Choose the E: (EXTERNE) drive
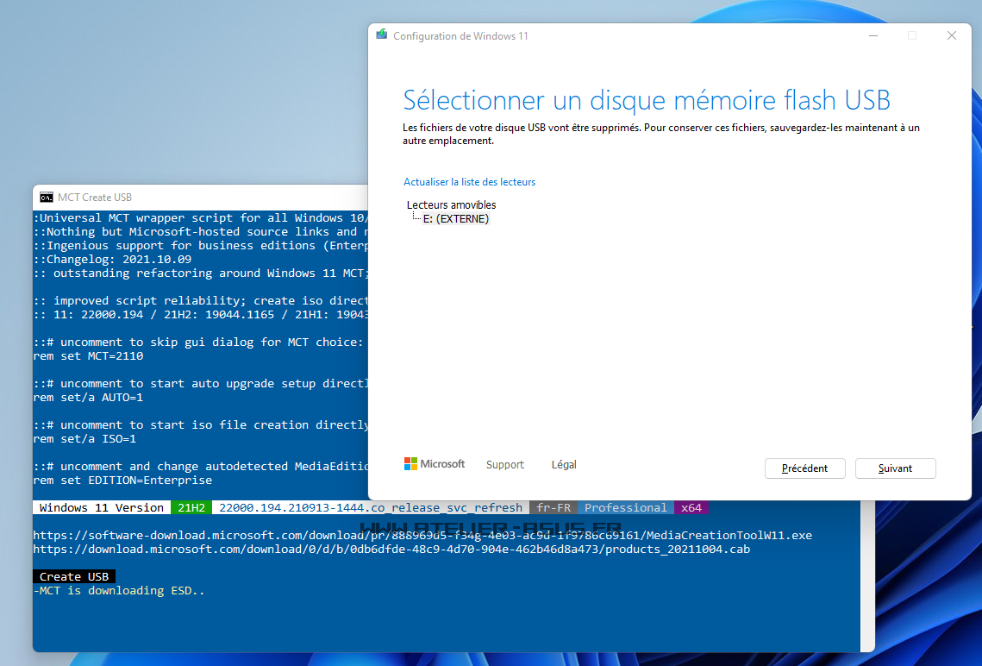Image resolution: width=982 pixels, height=666 pixels. click(x=455, y=219)
